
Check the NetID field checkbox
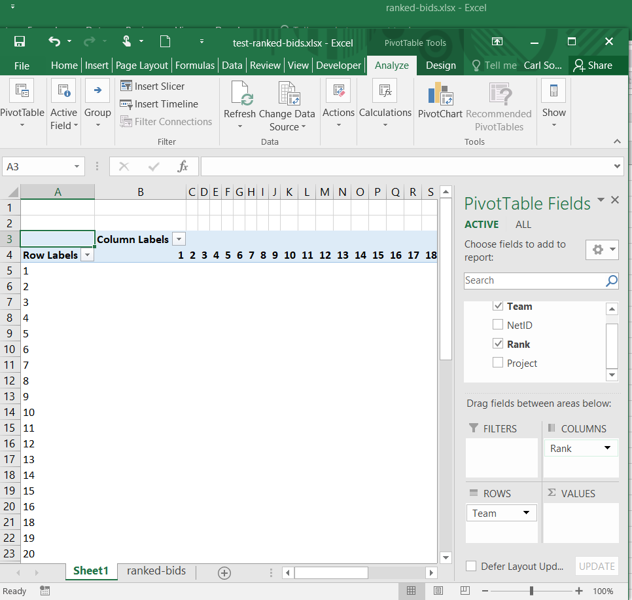click(498, 325)
